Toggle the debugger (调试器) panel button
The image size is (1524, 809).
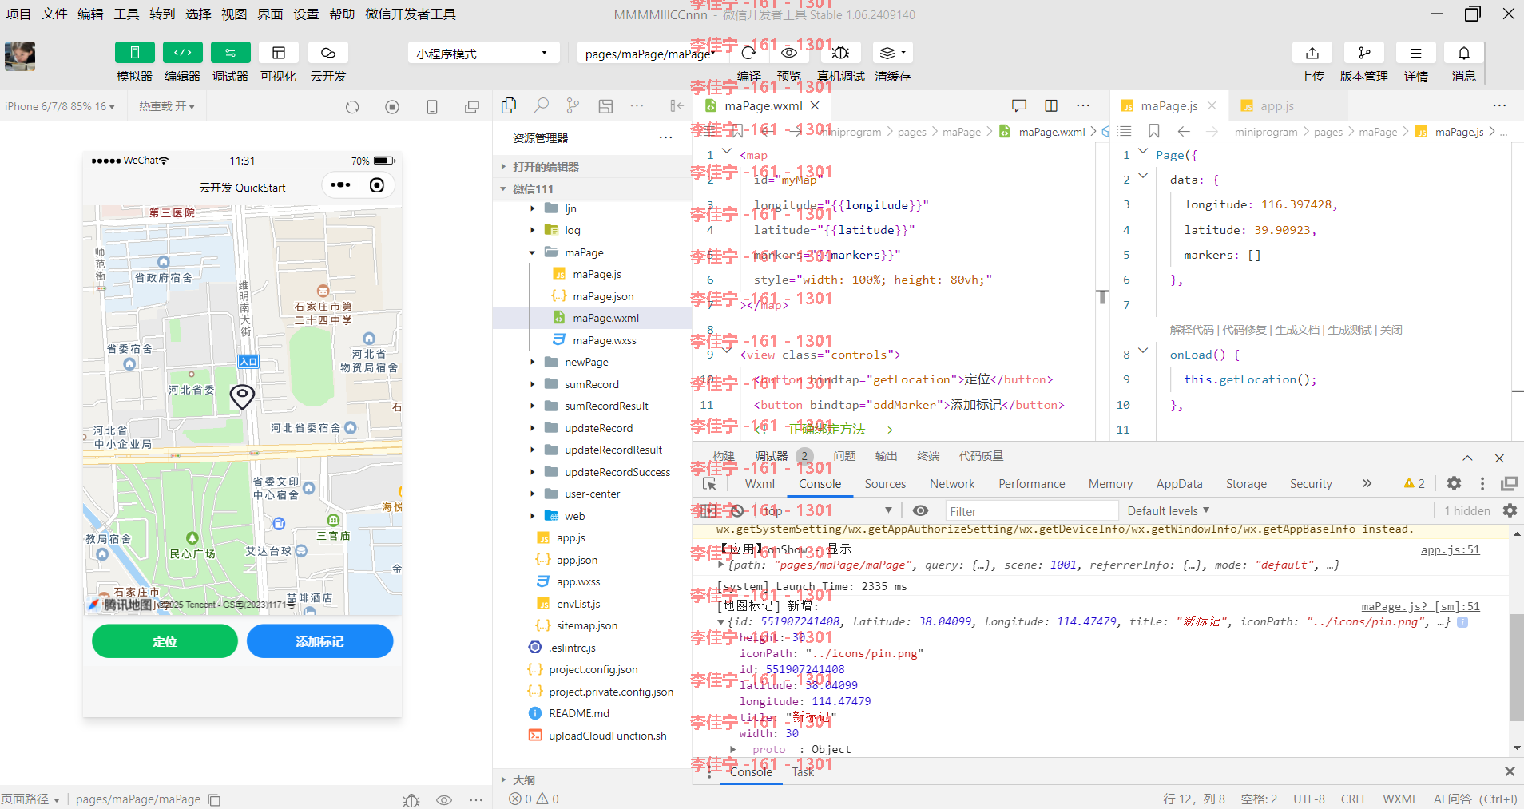tap(230, 53)
